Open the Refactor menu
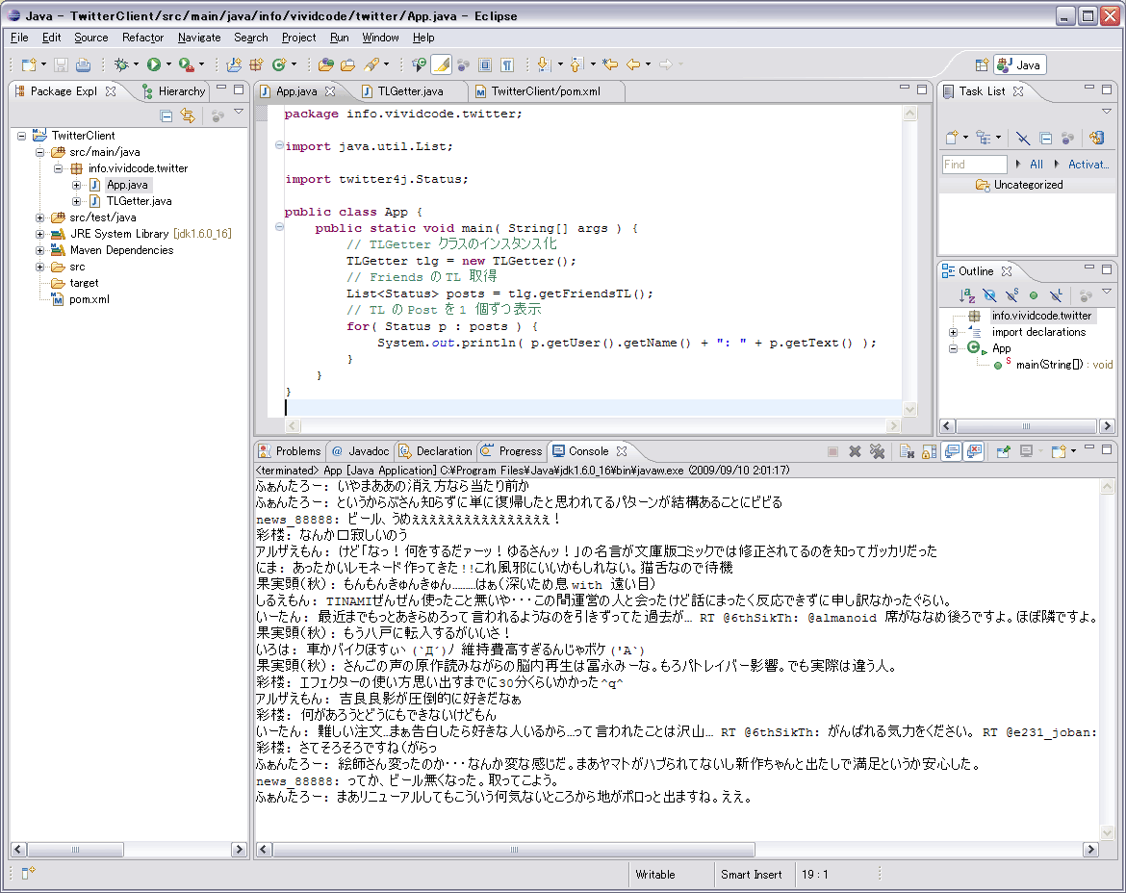1126x893 pixels. tap(142, 38)
